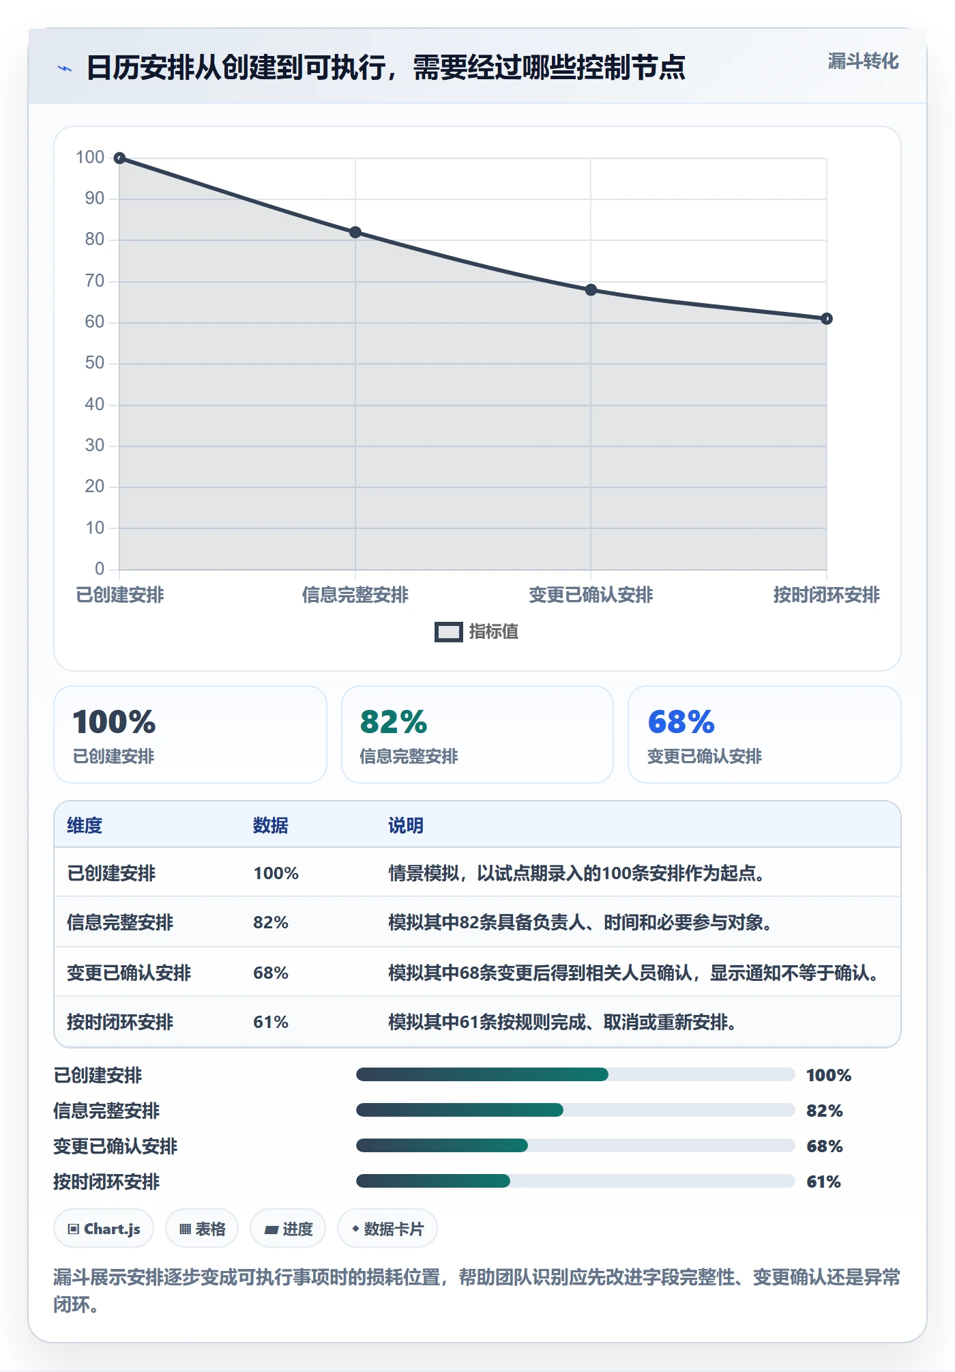Click the 61% label beside the progress bar

point(824,1182)
